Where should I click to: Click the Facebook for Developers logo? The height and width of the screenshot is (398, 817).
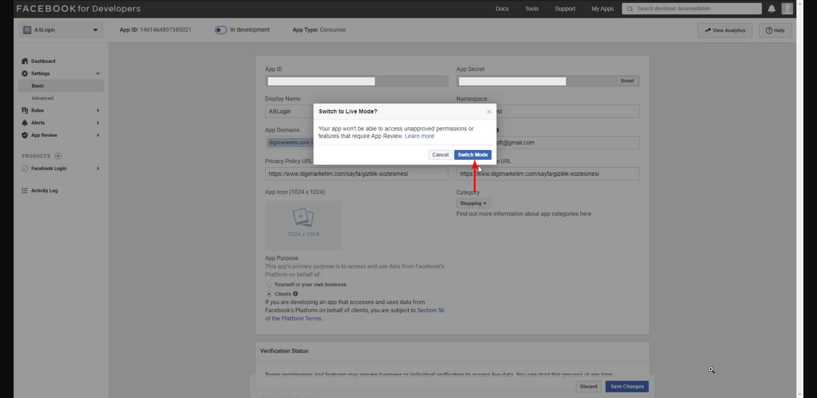click(78, 8)
